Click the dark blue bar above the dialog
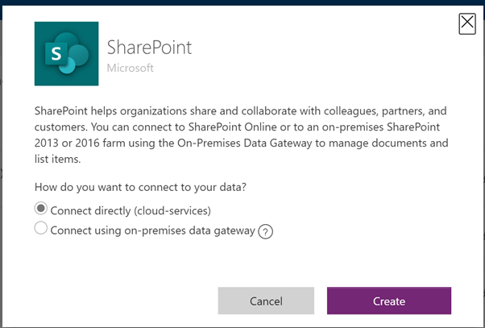 pyautogui.click(x=242, y=3)
